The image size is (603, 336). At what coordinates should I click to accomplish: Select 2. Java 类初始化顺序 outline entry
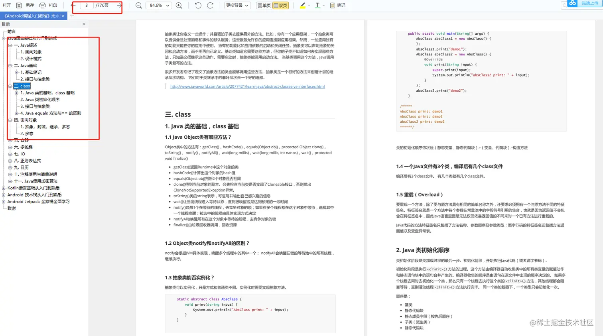point(40,100)
